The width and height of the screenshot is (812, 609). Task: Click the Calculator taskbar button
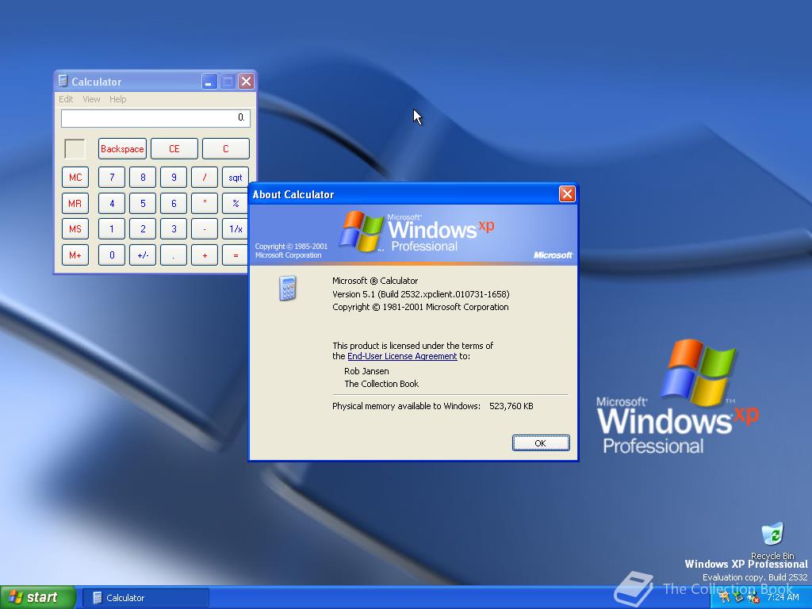point(146,598)
